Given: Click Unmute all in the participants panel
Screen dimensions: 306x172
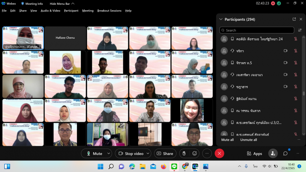Looking at the screenshot, I should tap(249, 140).
